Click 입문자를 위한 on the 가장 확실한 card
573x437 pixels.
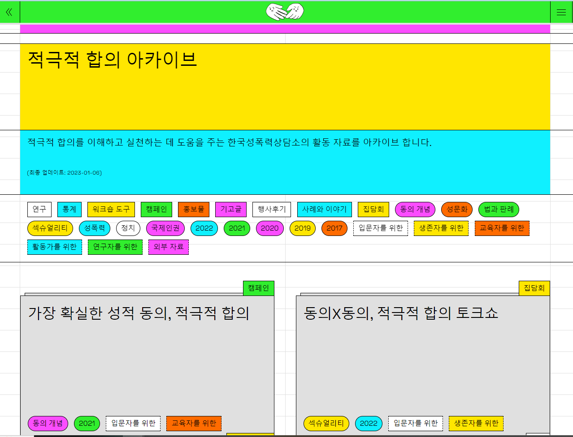coord(133,424)
